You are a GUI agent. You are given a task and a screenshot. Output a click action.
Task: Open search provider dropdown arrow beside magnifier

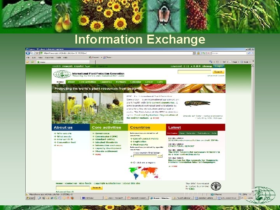pos(252,53)
